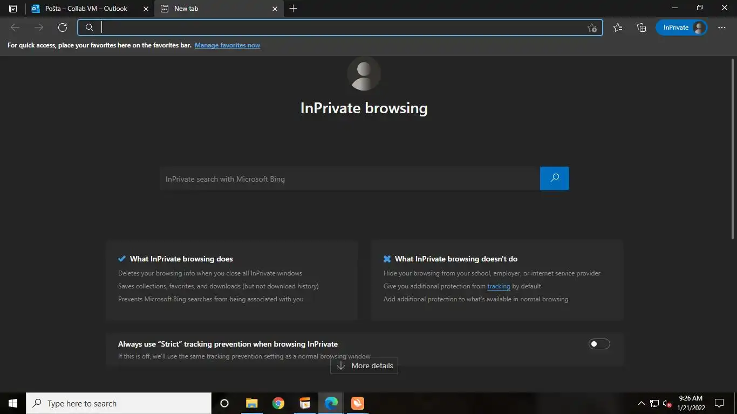Open the notification center icon
The image size is (737, 414).
point(719,403)
